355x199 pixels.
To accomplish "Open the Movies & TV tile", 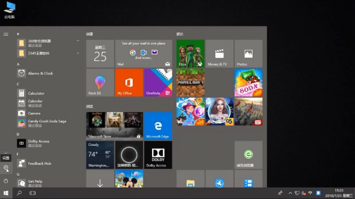I will 219,54.
